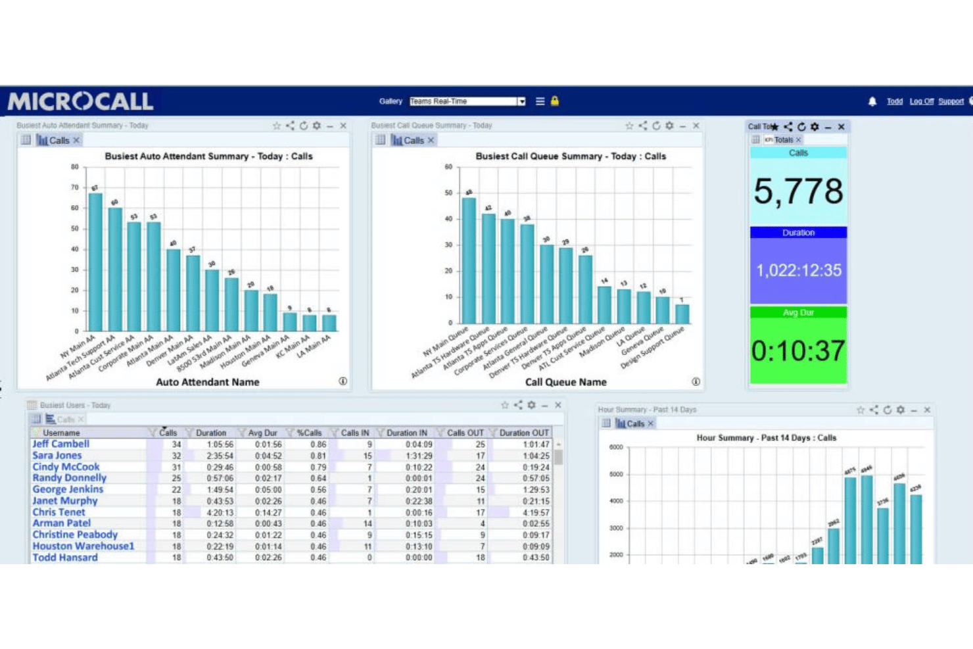Close the Calls tab in Hour Summary panel

pos(650,423)
